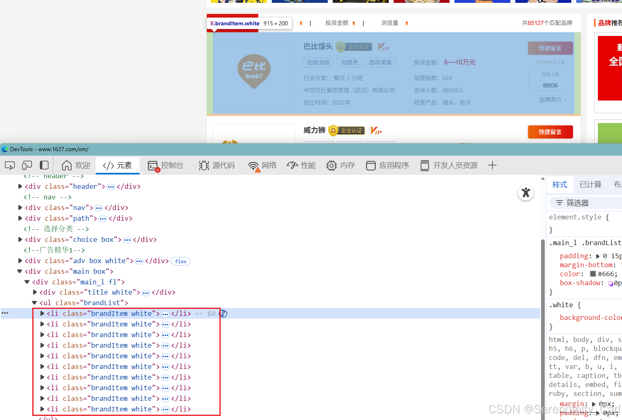Click the #666 color swatch

(x=593, y=274)
